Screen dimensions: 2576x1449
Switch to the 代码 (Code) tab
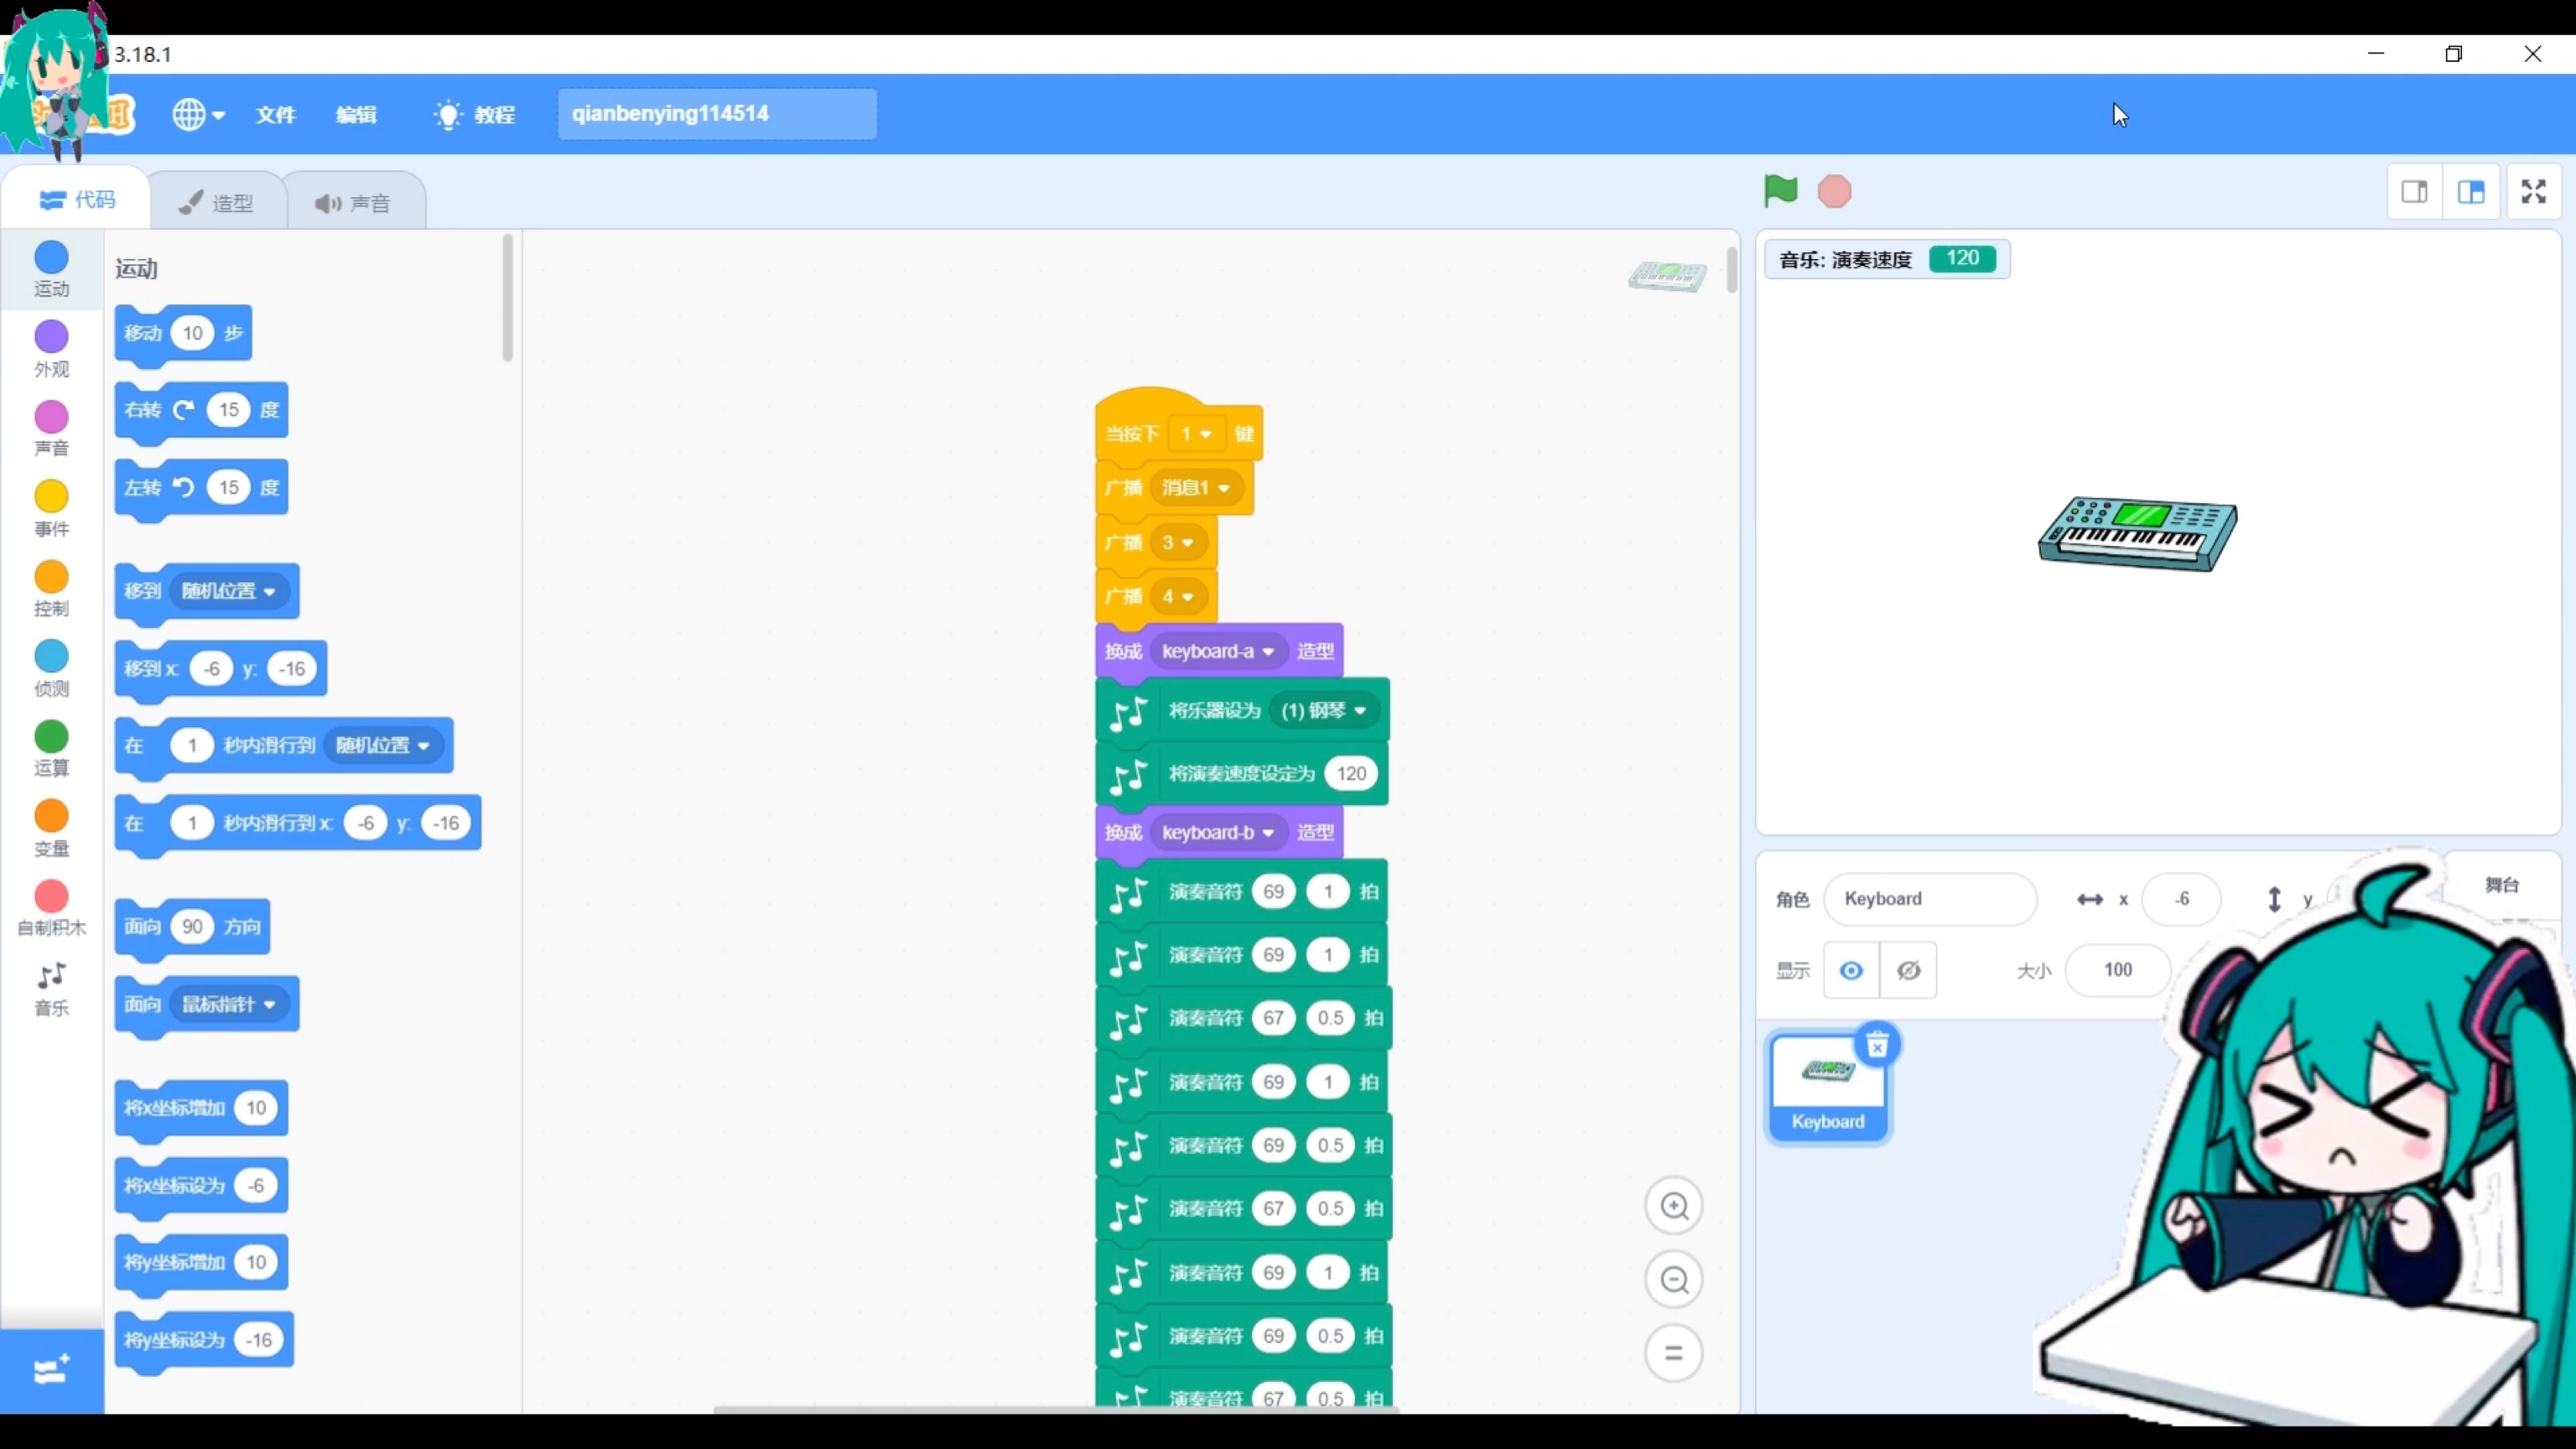tap(77, 200)
